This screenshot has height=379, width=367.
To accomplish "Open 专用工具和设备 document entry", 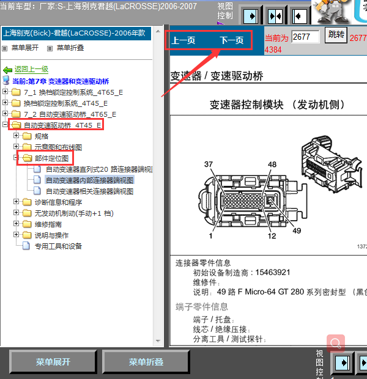I will (58, 246).
